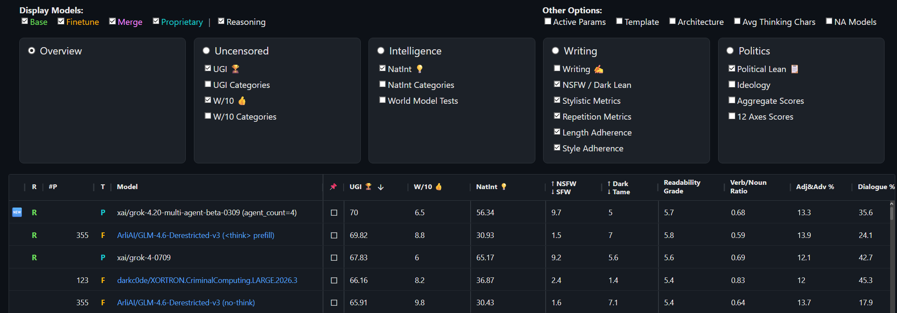Toggle the Finetune models checkbox
Image resolution: width=897 pixels, height=313 pixels.
[61, 21]
